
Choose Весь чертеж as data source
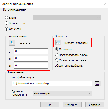pos(6,23)
